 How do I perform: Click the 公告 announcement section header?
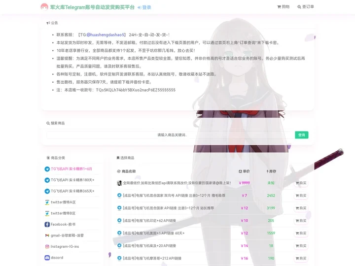[52, 23]
